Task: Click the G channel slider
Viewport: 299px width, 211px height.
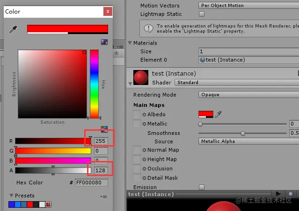Action: [53, 151]
